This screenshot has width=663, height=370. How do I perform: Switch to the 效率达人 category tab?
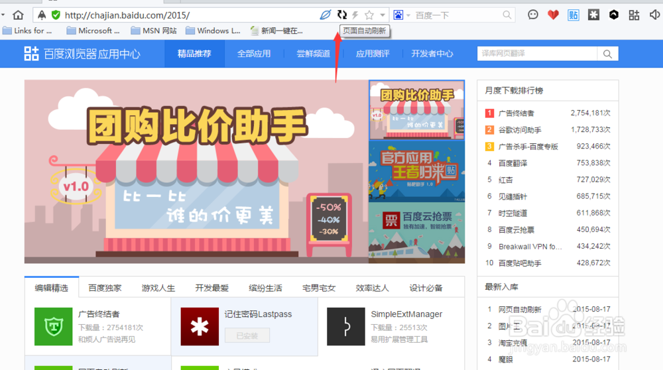[372, 288]
